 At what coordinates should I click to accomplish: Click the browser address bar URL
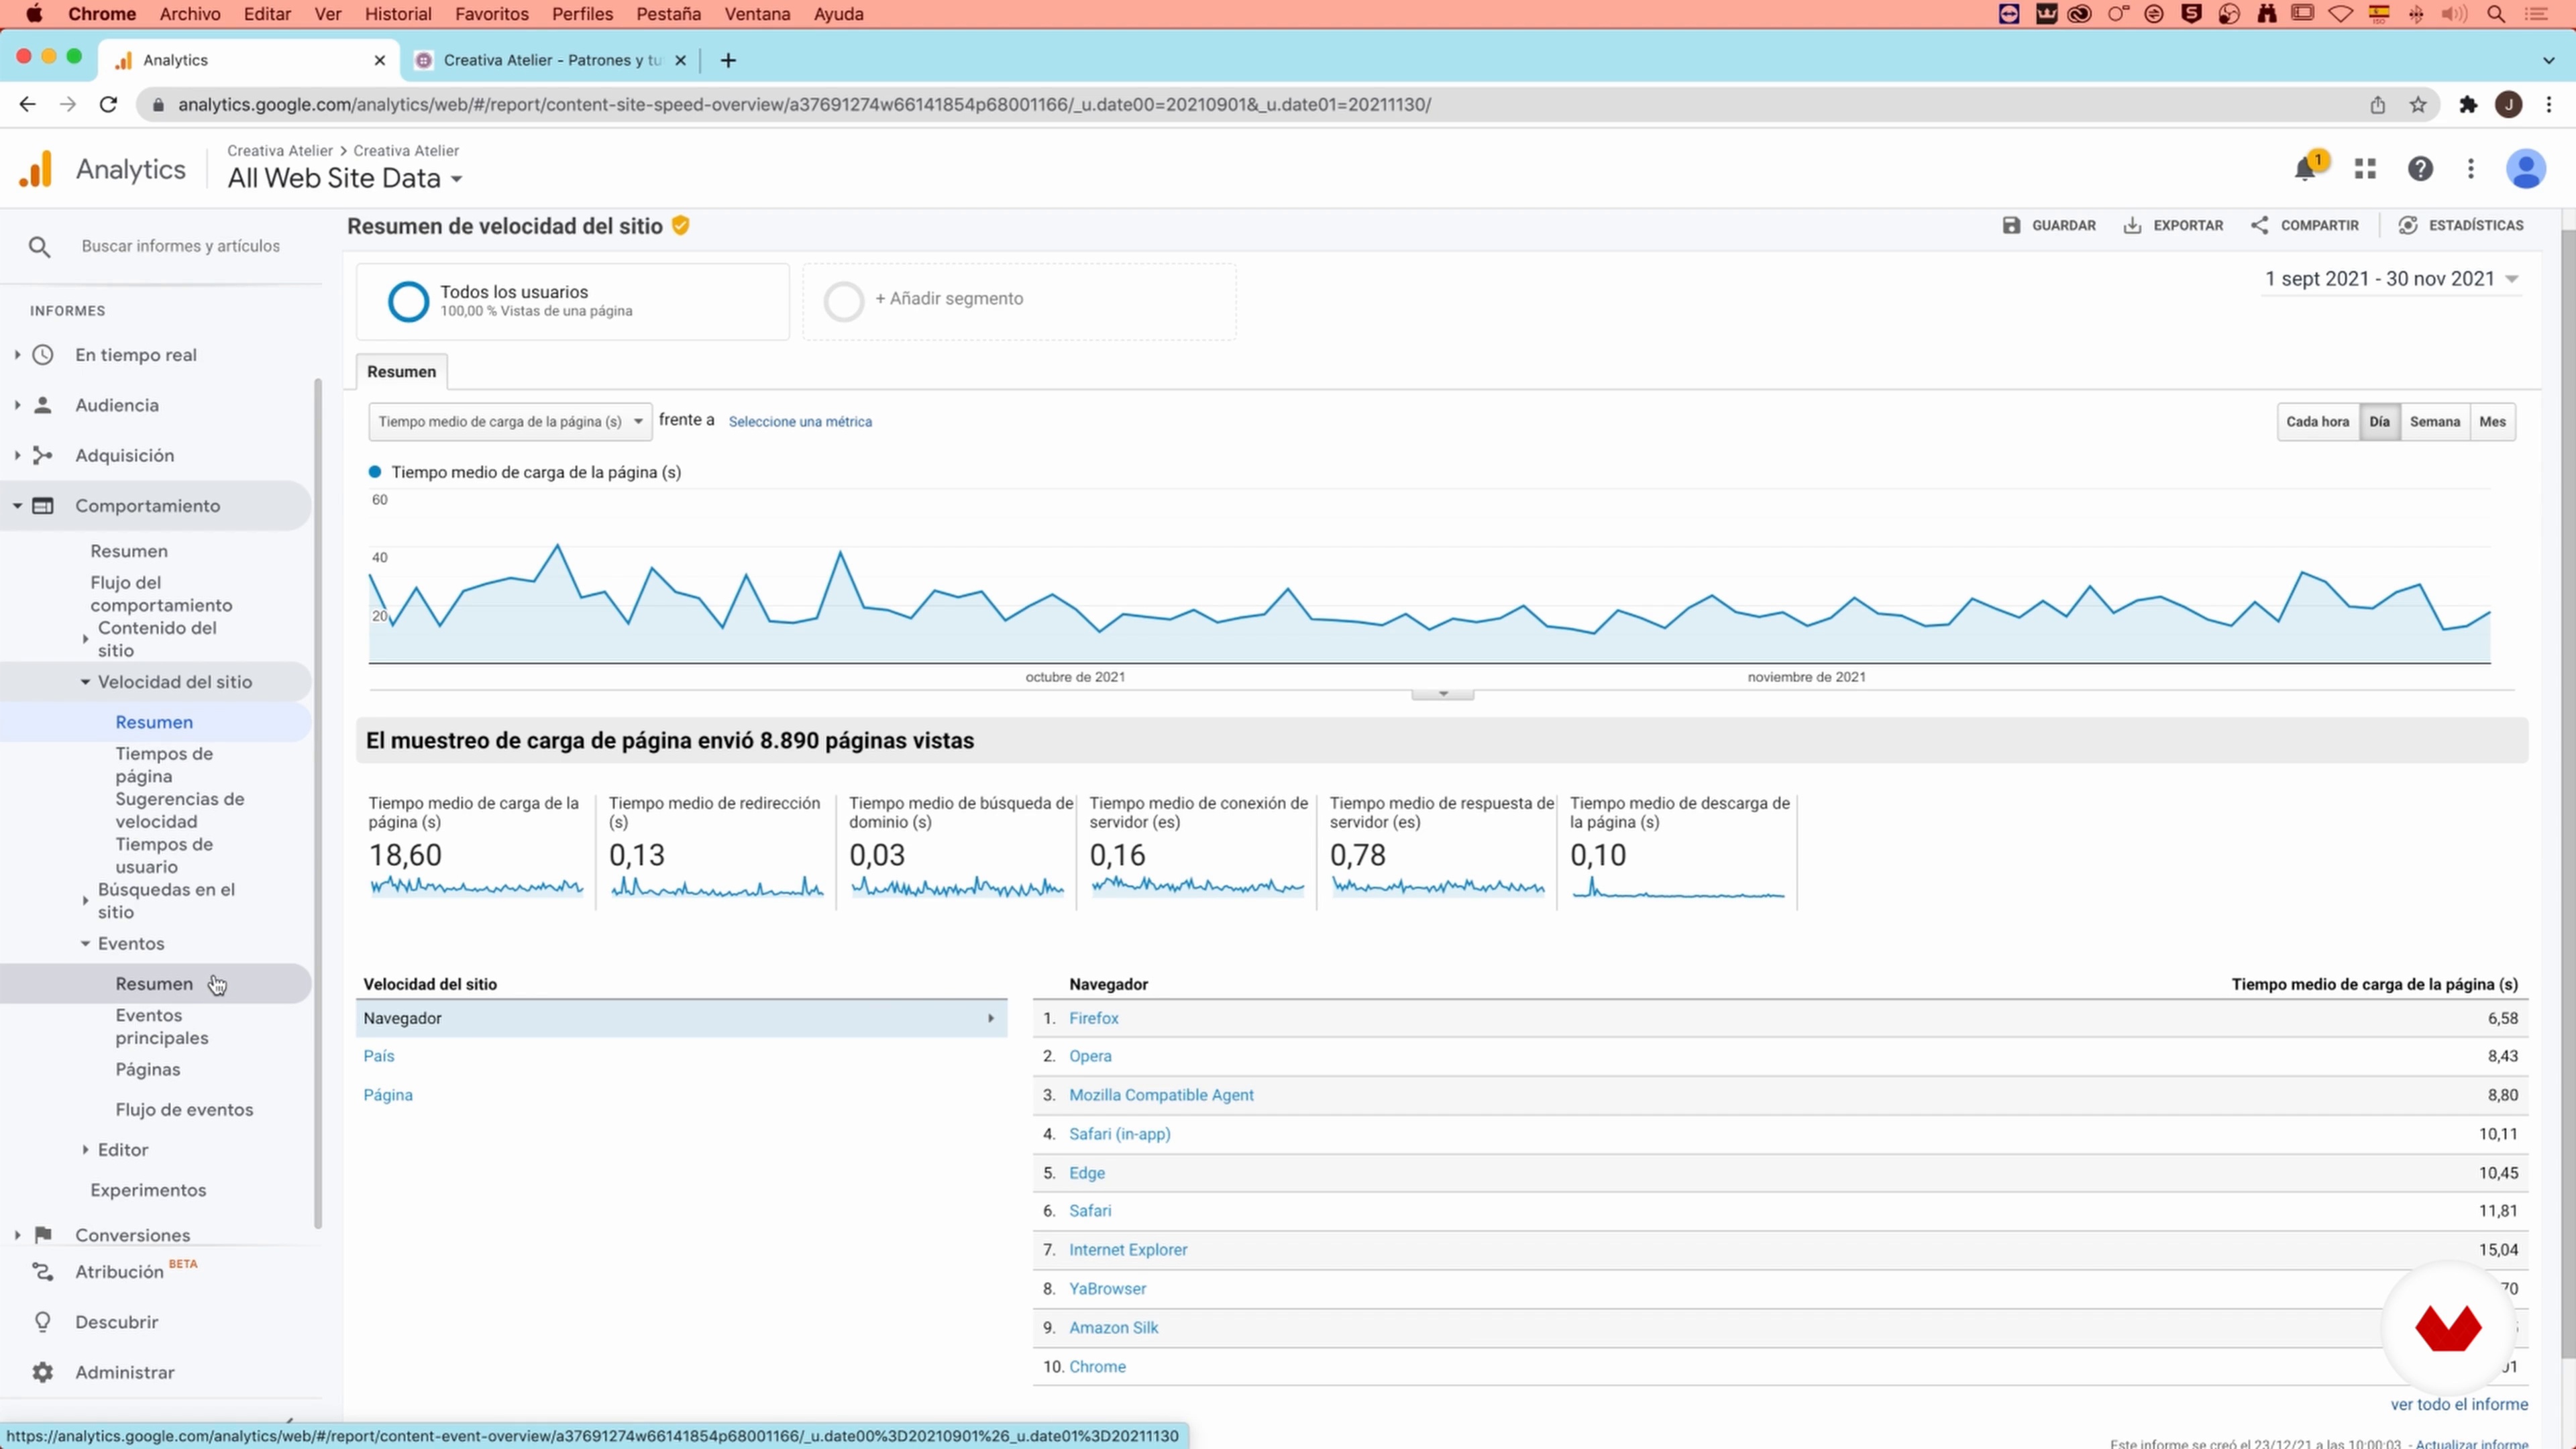pyautogui.click(x=804, y=104)
